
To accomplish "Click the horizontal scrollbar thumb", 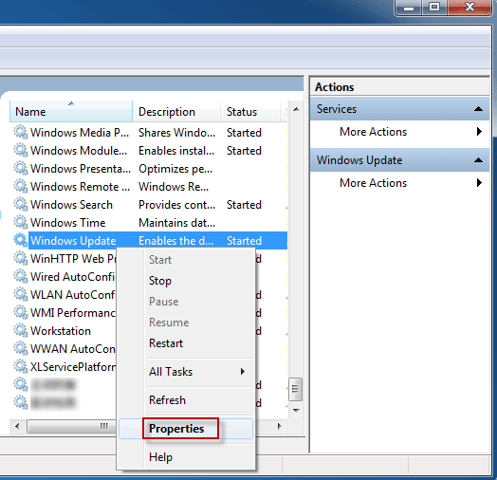I will coord(72,427).
